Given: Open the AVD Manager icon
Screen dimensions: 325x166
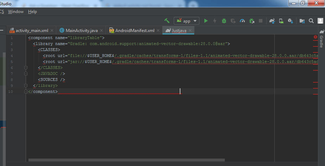Looking at the screenshot, I should 281,21.
